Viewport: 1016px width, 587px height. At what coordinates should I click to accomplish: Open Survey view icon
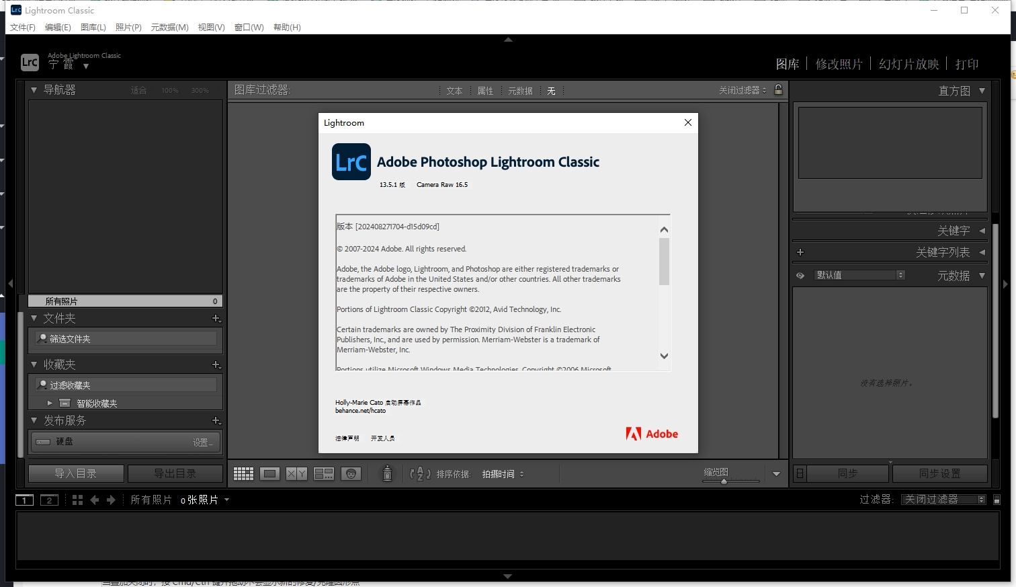(324, 474)
